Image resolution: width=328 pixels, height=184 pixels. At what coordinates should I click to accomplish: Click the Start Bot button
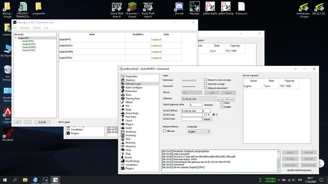click(309, 152)
